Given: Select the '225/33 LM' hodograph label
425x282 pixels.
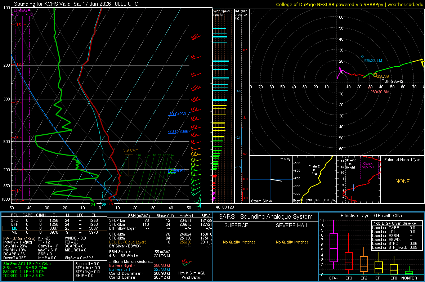Looking at the screenshot, I should (373, 61).
